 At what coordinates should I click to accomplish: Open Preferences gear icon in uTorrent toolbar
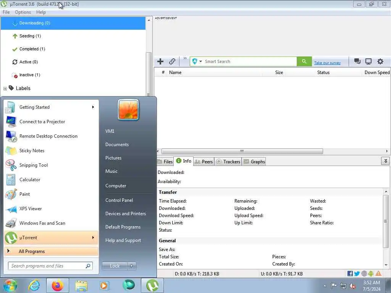(x=380, y=61)
